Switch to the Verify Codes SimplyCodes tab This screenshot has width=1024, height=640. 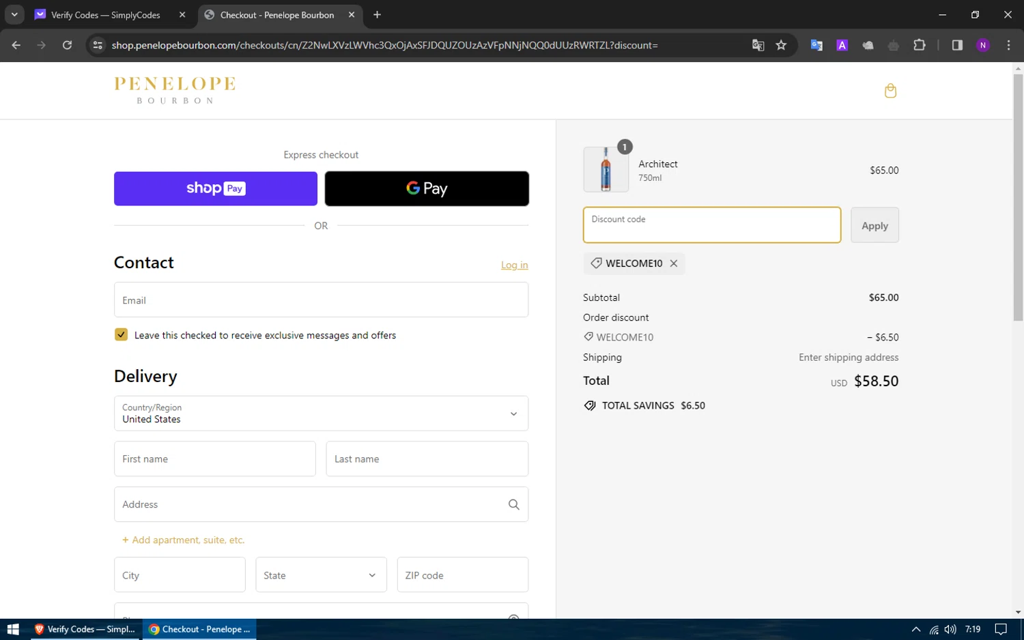point(106,15)
